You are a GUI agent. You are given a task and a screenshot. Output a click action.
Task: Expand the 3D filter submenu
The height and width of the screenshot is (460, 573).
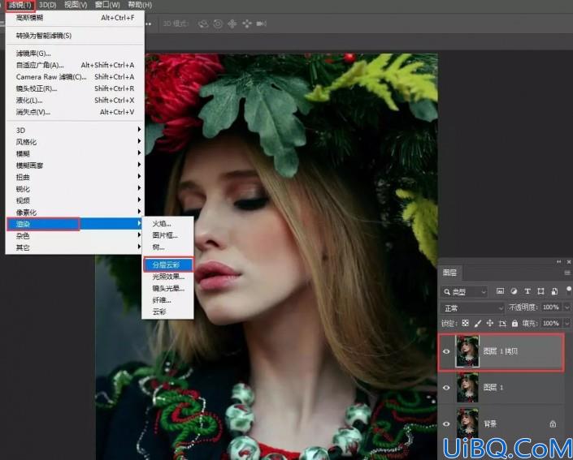click(75, 130)
